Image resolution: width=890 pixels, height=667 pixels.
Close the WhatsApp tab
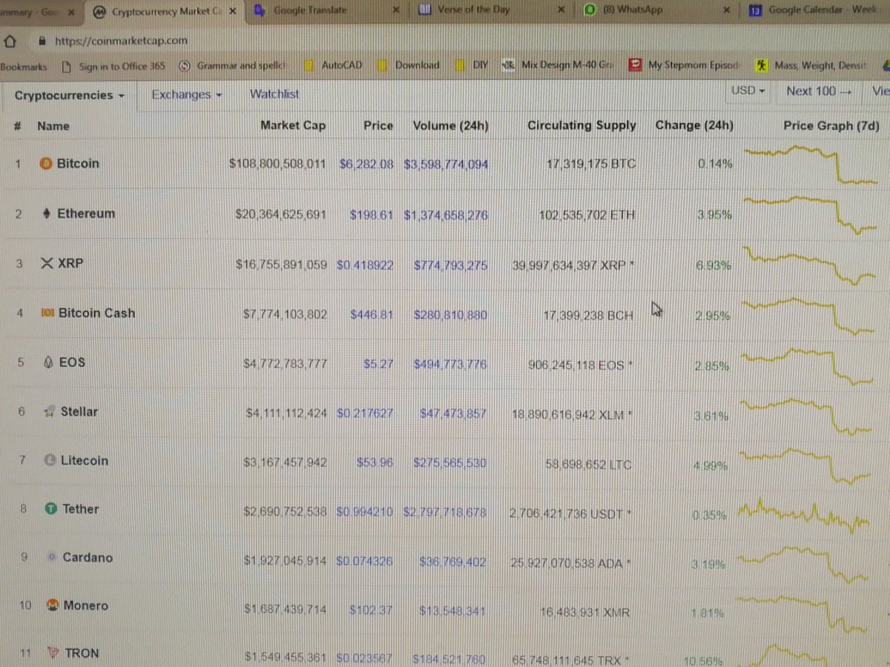tap(726, 11)
